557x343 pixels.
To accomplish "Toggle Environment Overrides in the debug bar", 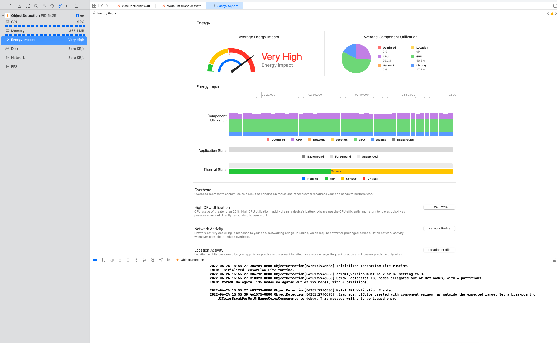I will pyautogui.click(x=153, y=260).
